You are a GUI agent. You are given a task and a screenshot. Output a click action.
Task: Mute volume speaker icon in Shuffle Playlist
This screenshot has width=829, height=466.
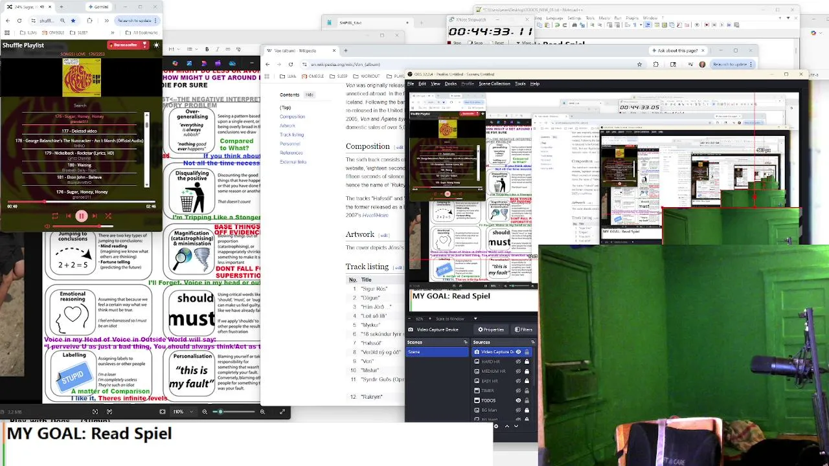tap(47, 227)
